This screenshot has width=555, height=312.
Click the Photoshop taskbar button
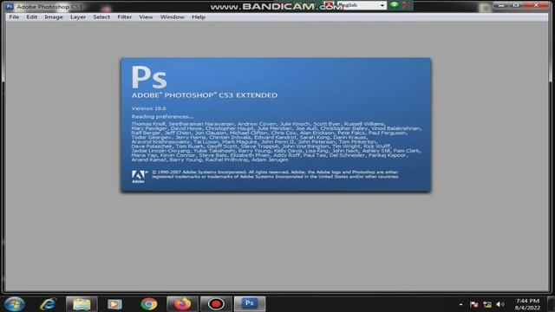(x=250, y=304)
